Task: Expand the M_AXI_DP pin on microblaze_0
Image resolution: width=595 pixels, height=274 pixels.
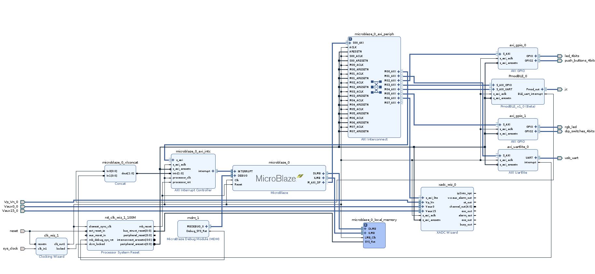Action: click(x=323, y=182)
